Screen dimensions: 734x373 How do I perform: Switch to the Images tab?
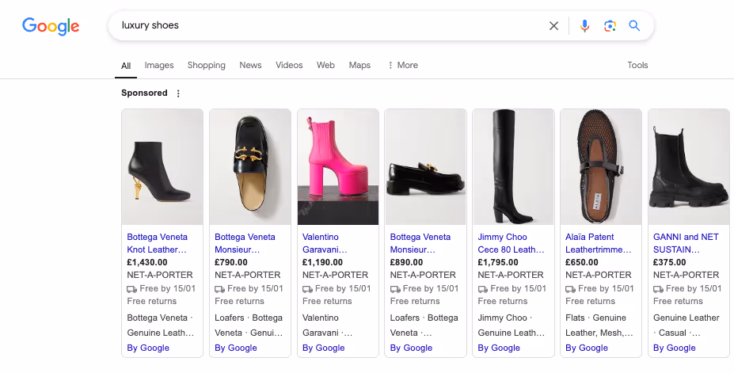click(159, 65)
